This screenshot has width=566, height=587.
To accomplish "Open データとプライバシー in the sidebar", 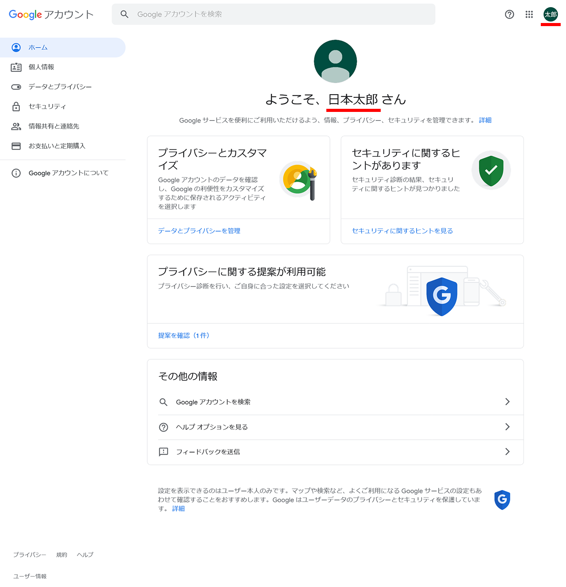I will (63, 87).
